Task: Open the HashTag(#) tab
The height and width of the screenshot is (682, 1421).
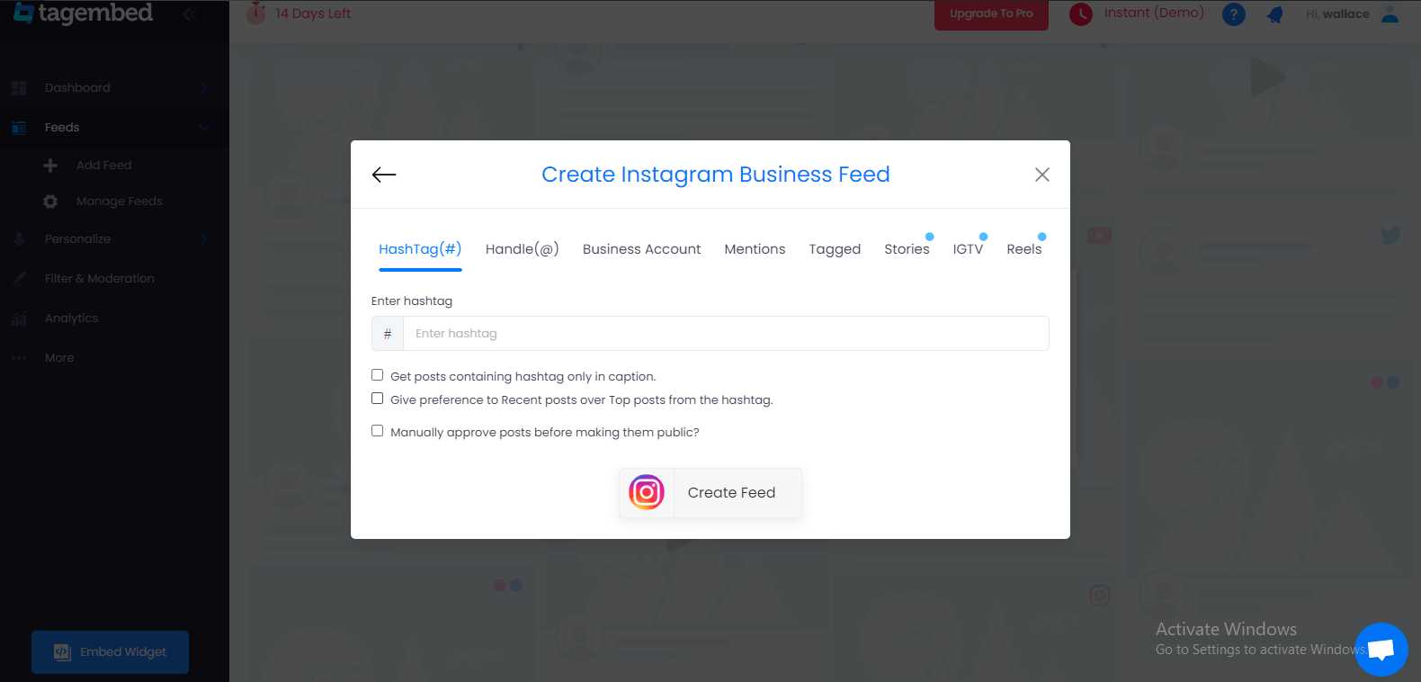Action: [420, 249]
